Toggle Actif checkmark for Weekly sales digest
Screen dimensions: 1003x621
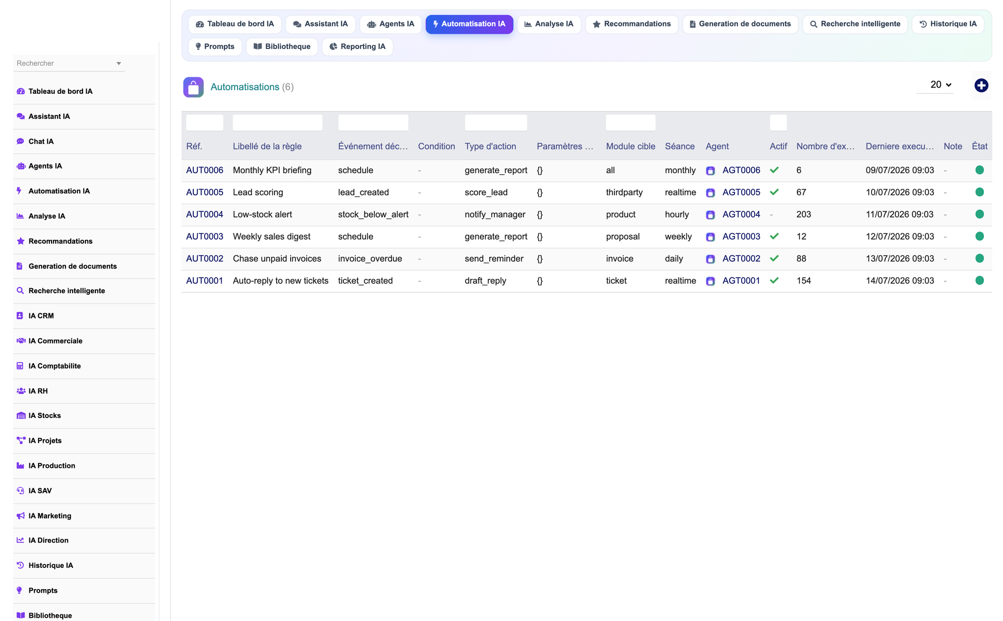click(x=774, y=237)
